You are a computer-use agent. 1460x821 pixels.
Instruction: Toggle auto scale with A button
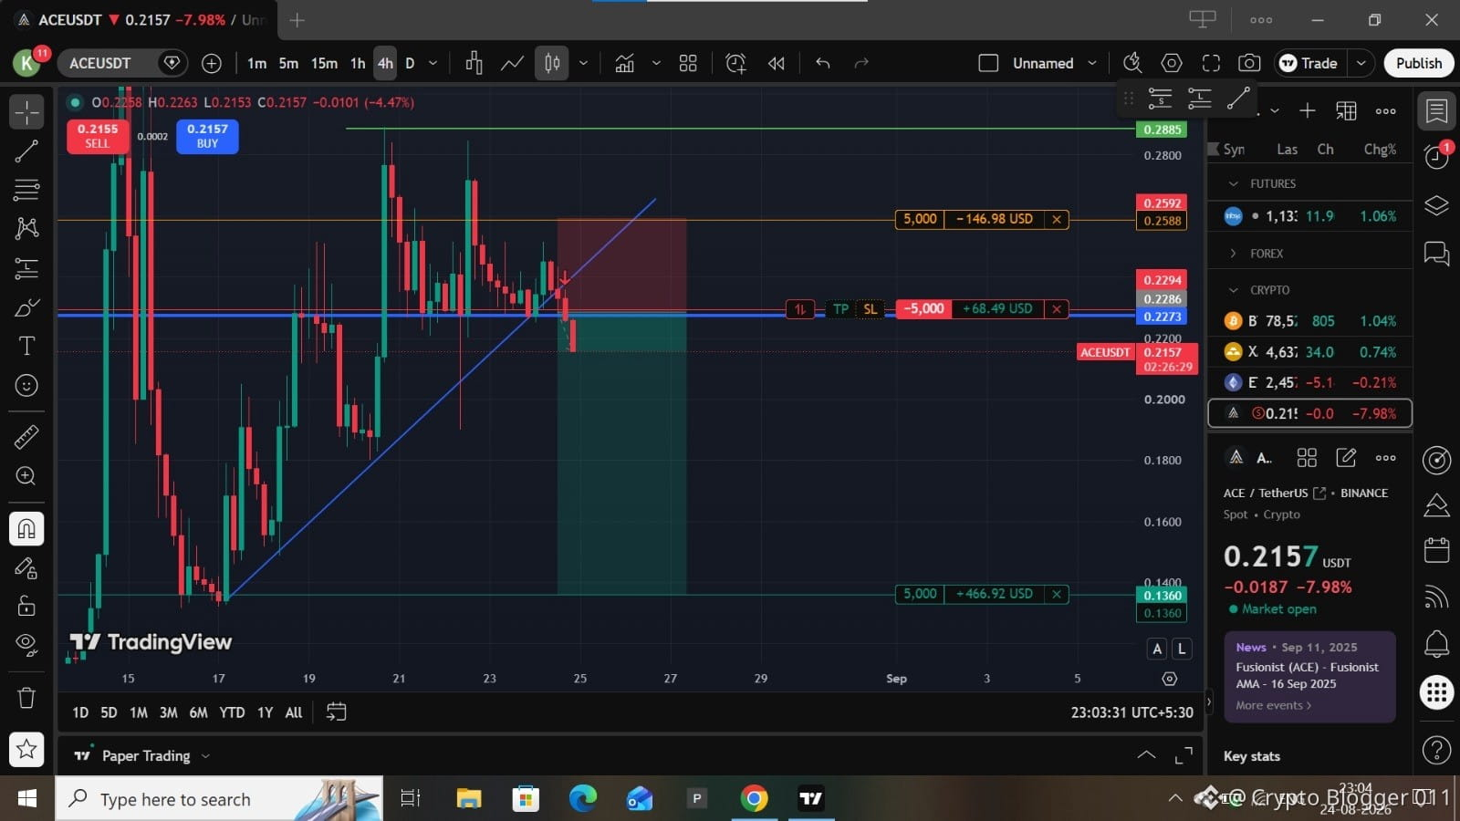click(x=1157, y=649)
